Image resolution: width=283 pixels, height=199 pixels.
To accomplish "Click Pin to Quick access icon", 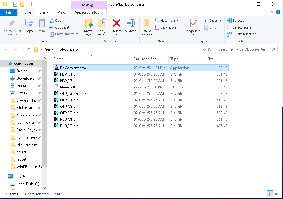I will coord(12,24).
